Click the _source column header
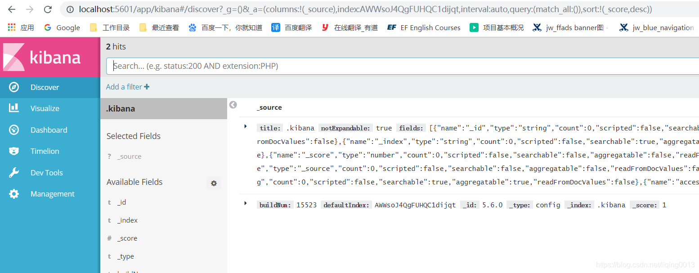This screenshot has height=273, width=699. tap(269, 107)
